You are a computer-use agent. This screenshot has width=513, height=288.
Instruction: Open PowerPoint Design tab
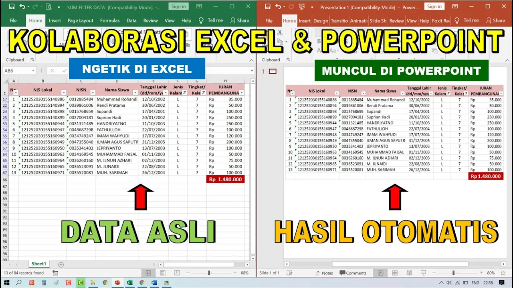[321, 21]
